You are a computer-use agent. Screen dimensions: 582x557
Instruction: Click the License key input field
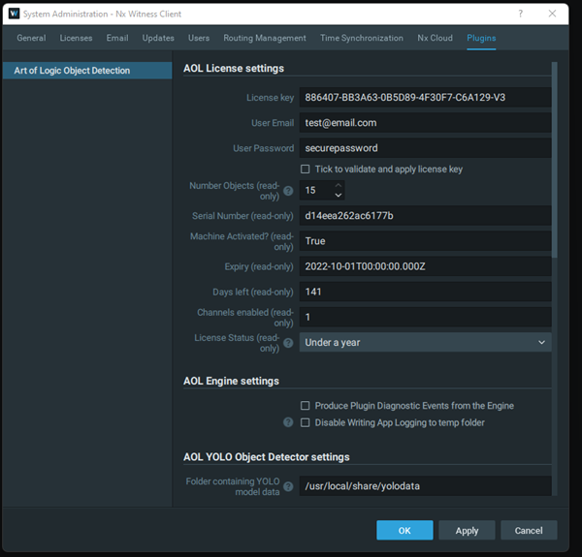click(425, 98)
